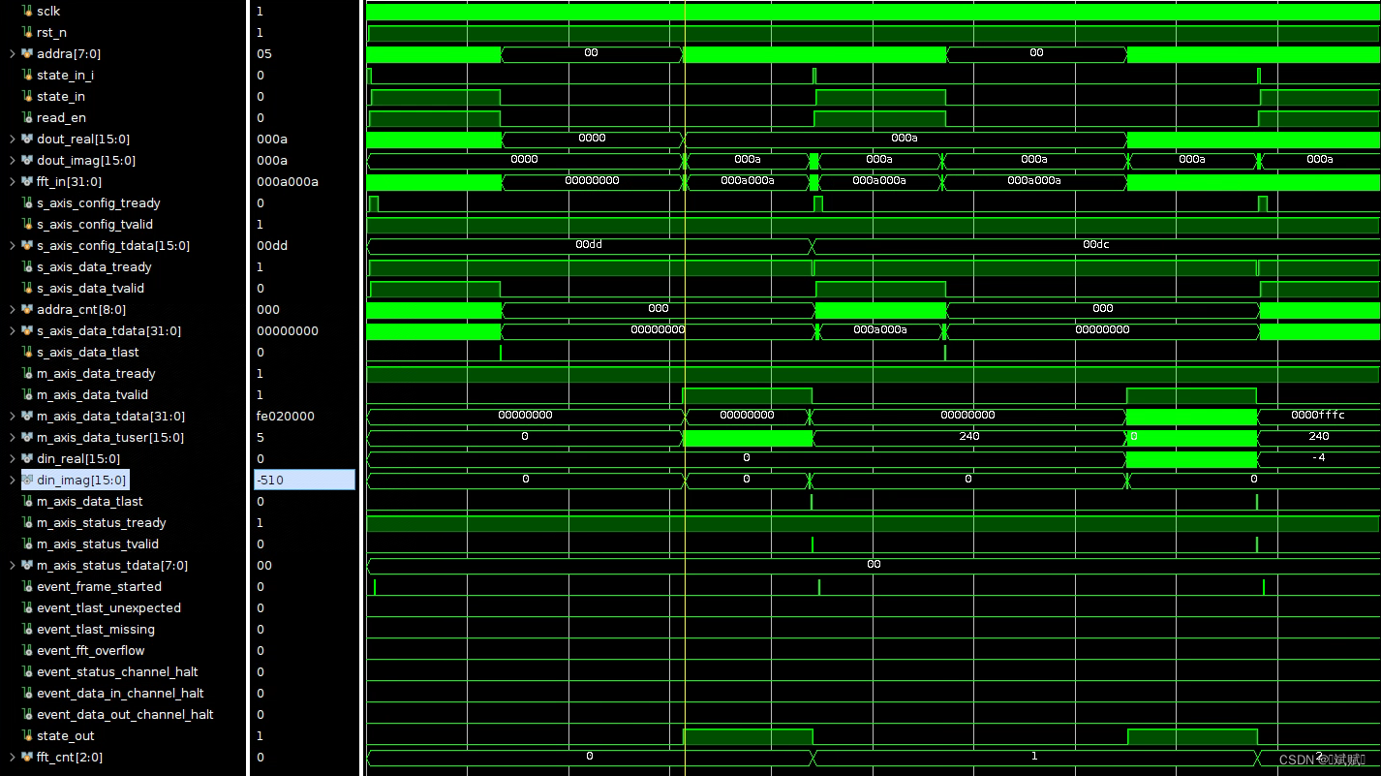
Task: Click the m_axis_data_tuser[15:0] bus icon
Action: (x=27, y=438)
